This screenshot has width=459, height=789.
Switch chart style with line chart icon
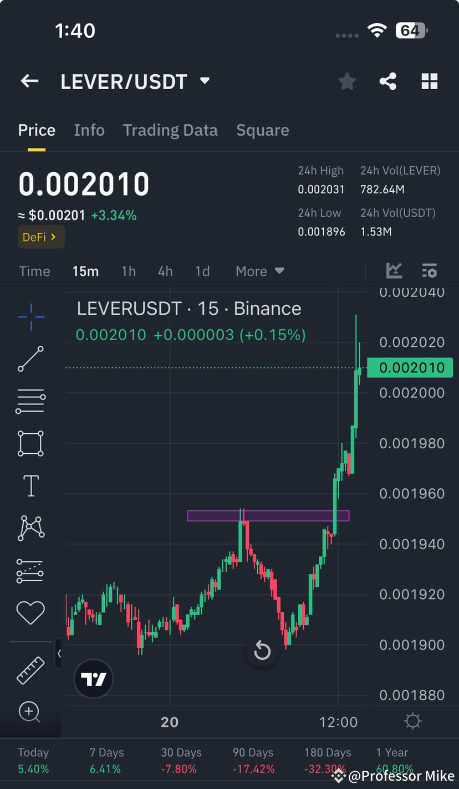[394, 271]
